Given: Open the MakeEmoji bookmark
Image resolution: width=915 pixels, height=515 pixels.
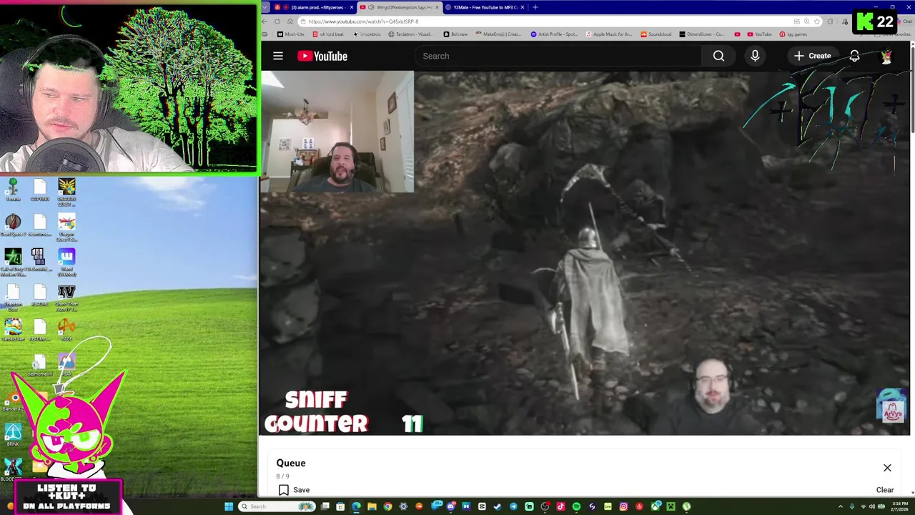Looking at the screenshot, I should pos(498,34).
